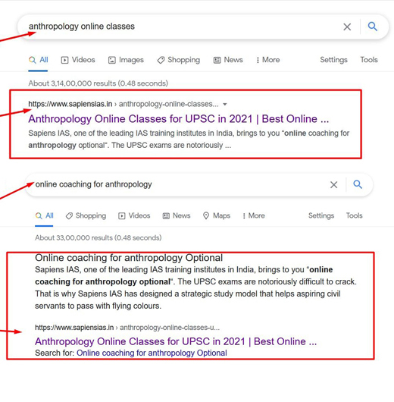Viewport: 394px width, 402px height.
Task: Expand More menu in the second results
Action: (x=254, y=215)
